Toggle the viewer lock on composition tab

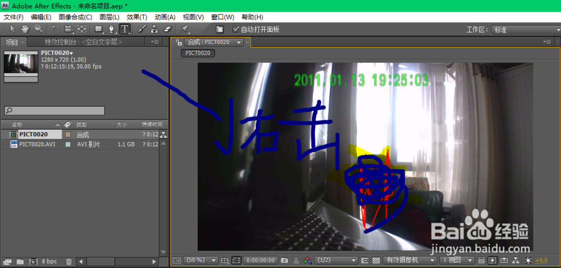coord(179,43)
